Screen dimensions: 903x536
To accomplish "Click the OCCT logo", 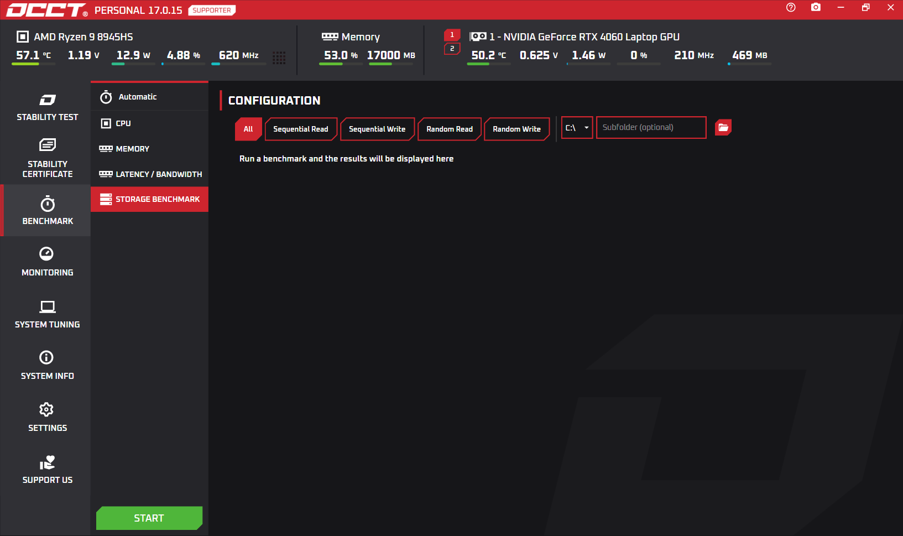I will (46, 10).
